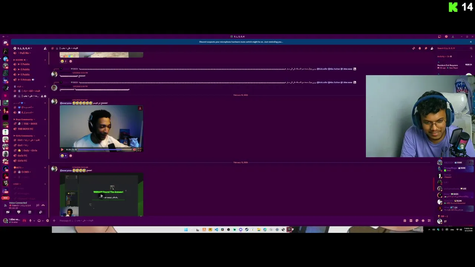Screen dimensions: 475x267
Task: Open headphone output options chevron
Action: pos(43,221)
